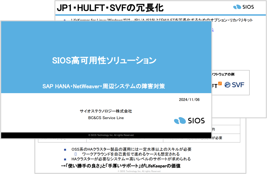This screenshot has width=267, height=174.
Task: Click the text オプション・リカバリキット on the back slide
Action: tap(232, 20)
